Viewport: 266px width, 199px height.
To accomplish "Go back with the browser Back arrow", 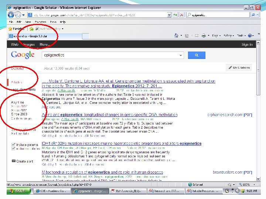I will coord(11,15).
